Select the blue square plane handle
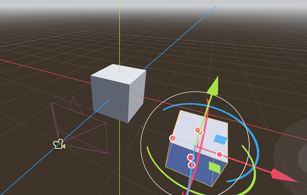Screen dimensions: 307x195 click(220, 139)
